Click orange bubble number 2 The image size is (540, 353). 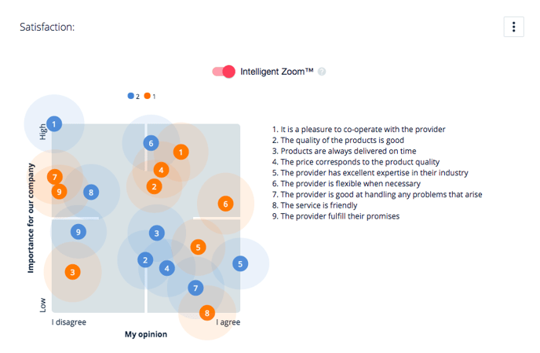coord(155,186)
